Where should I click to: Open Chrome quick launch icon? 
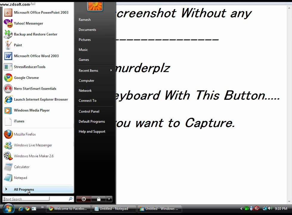click(x=27, y=209)
